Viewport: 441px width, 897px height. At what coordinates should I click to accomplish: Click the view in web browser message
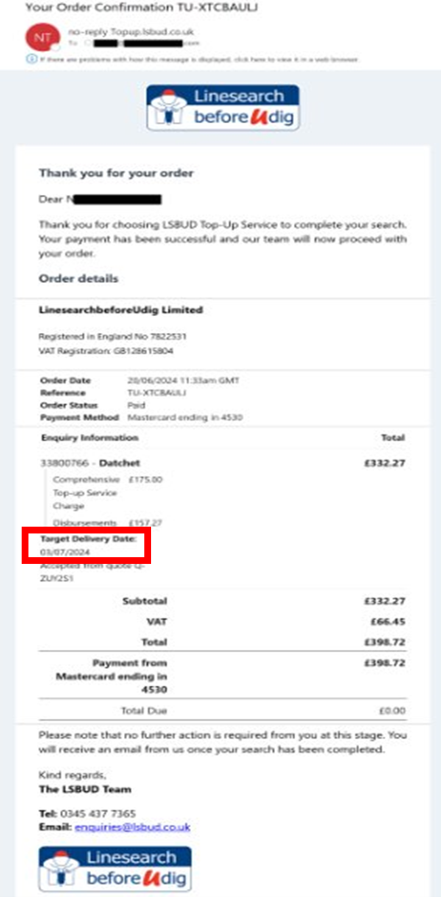(198, 60)
